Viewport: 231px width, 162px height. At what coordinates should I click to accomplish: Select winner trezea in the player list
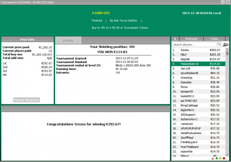(x=185, y=50)
